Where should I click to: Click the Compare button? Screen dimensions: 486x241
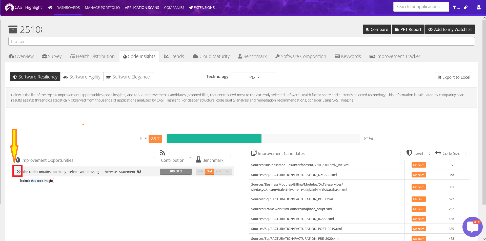[x=377, y=29]
